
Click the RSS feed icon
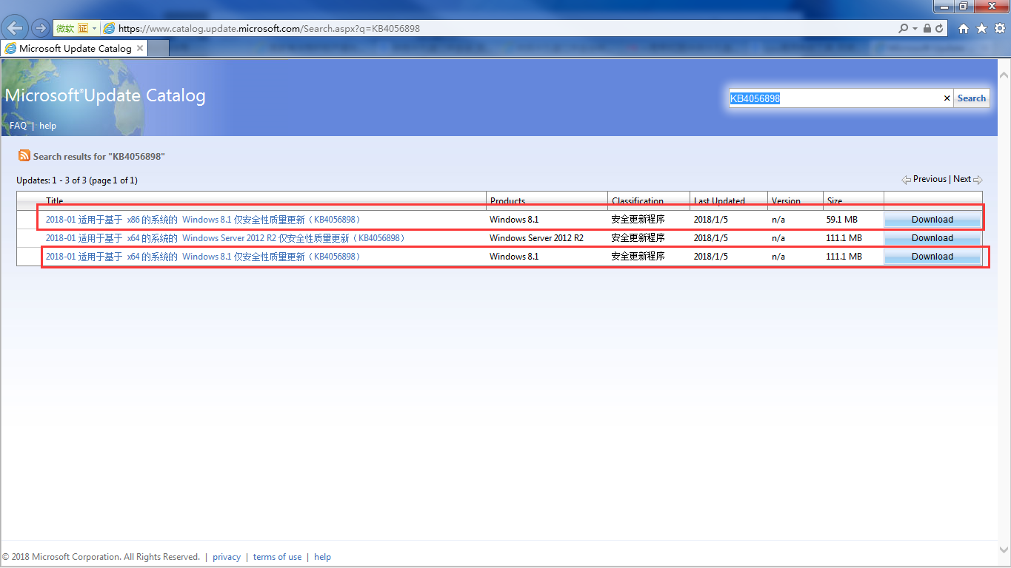[24, 156]
